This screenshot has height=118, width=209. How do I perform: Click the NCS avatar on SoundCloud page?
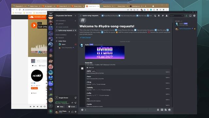(37, 76)
